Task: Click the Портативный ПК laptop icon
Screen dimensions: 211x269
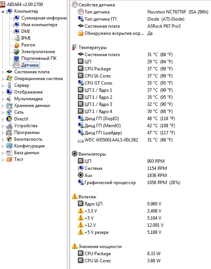Action: (16, 58)
